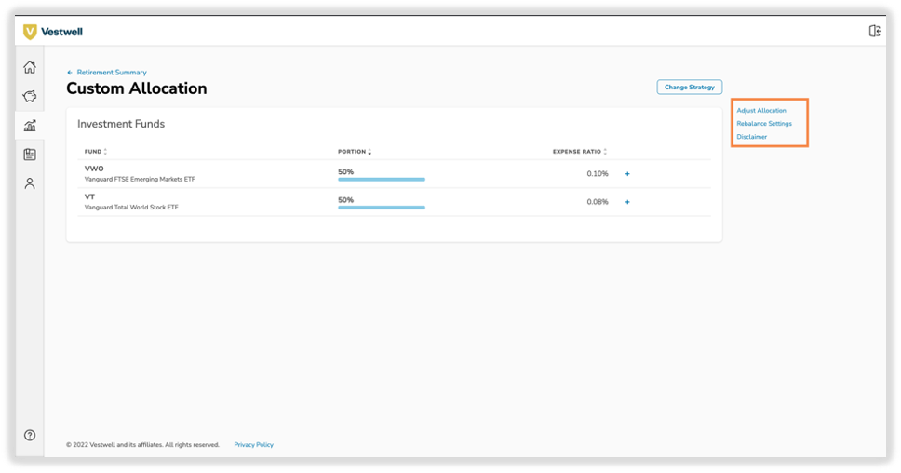Viewport: 901px width, 473px height.
Task: Click the Custom Allocation page title
Action: point(137,88)
